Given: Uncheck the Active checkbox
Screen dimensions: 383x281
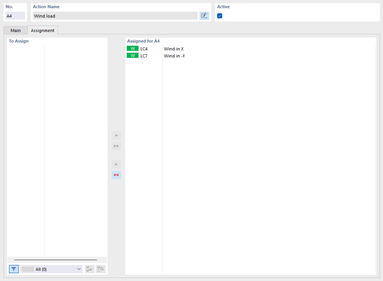Looking at the screenshot, I should tap(219, 16).
